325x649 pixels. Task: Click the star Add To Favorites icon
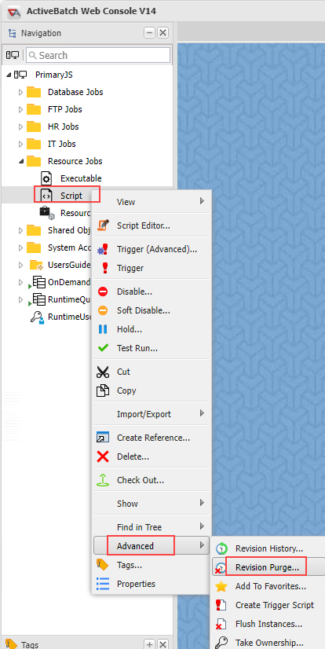221,586
